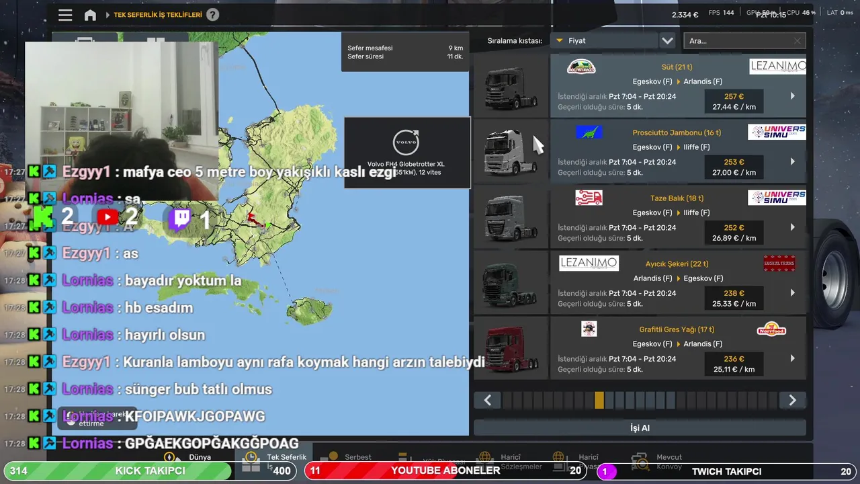The width and height of the screenshot is (860, 484).
Task: Click the Norrfood company logo
Action: point(771,329)
